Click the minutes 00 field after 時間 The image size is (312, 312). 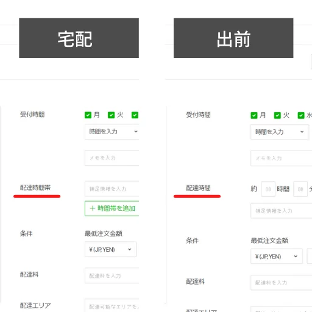(x=300, y=189)
